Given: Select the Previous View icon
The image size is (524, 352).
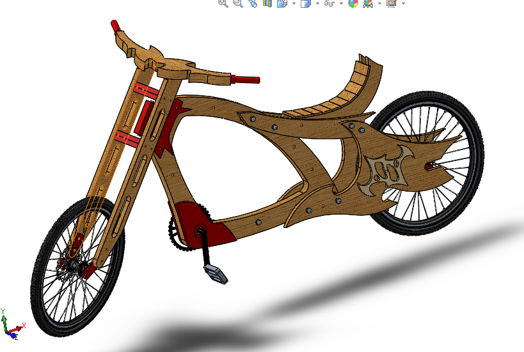Looking at the screenshot, I should pyautogui.click(x=253, y=3).
